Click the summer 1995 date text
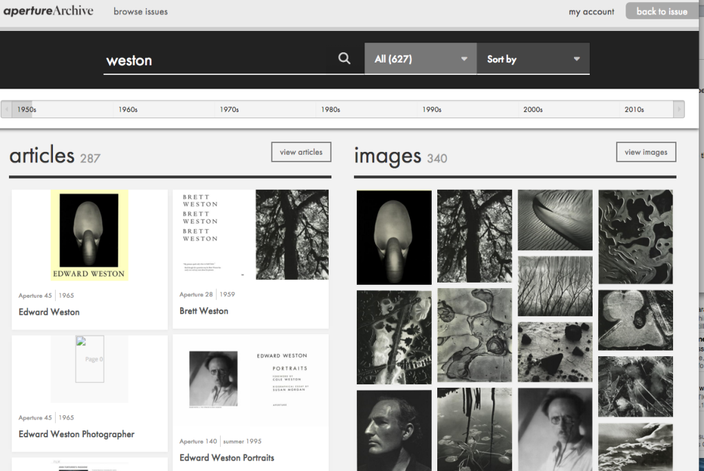 point(243,441)
